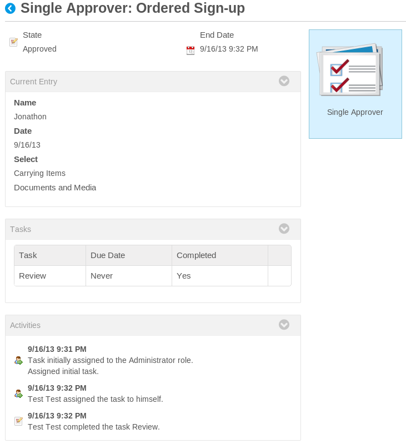Image resolution: width=406 pixels, height=444 pixels.
Task: Click the Review task cell
Action: click(x=50, y=276)
